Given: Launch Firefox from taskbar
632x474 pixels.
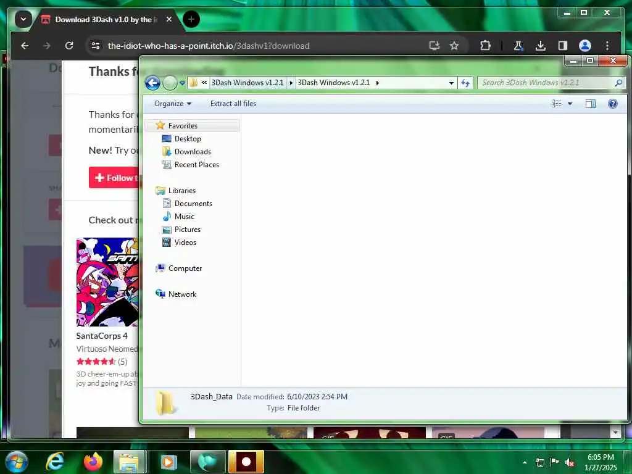Looking at the screenshot, I should tap(93, 462).
